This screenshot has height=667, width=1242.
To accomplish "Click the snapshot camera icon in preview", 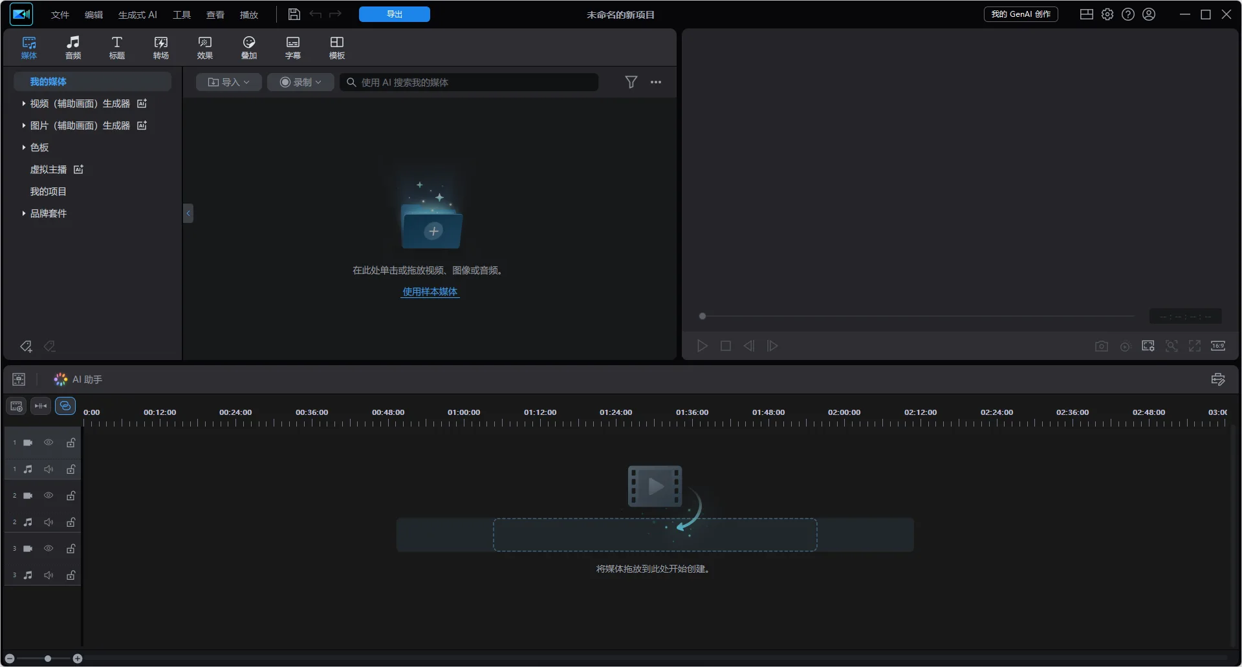I will (x=1102, y=346).
